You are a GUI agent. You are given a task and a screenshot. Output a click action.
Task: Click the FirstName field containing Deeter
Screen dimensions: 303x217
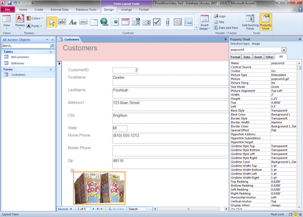[x=171, y=80]
